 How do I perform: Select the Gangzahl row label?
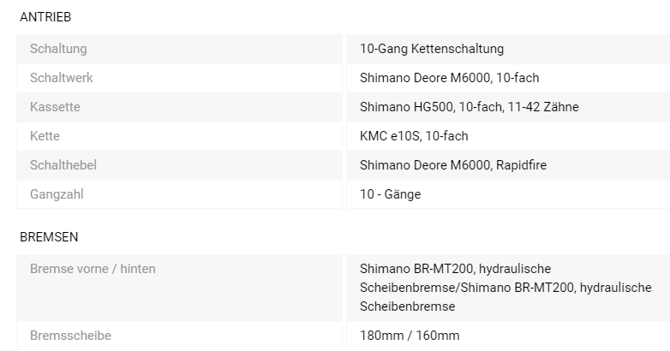[x=57, y=194]
